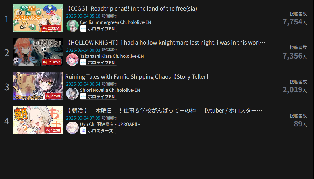The height and width of the screenshot is (179, 314).
Task: Open CCGG Roadtrip chat stream title
Action: pyautogui.click(x=132, y=9)
